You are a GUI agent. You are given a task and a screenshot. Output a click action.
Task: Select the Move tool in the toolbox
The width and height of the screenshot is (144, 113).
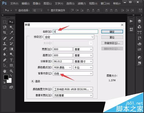click(11, 22)
